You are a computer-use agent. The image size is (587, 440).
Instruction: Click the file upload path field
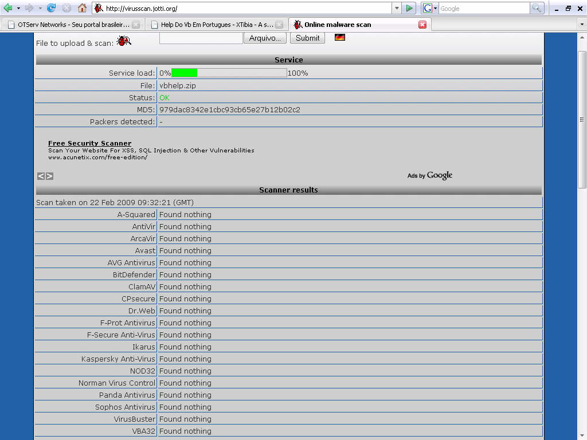(x=201, y=38)
